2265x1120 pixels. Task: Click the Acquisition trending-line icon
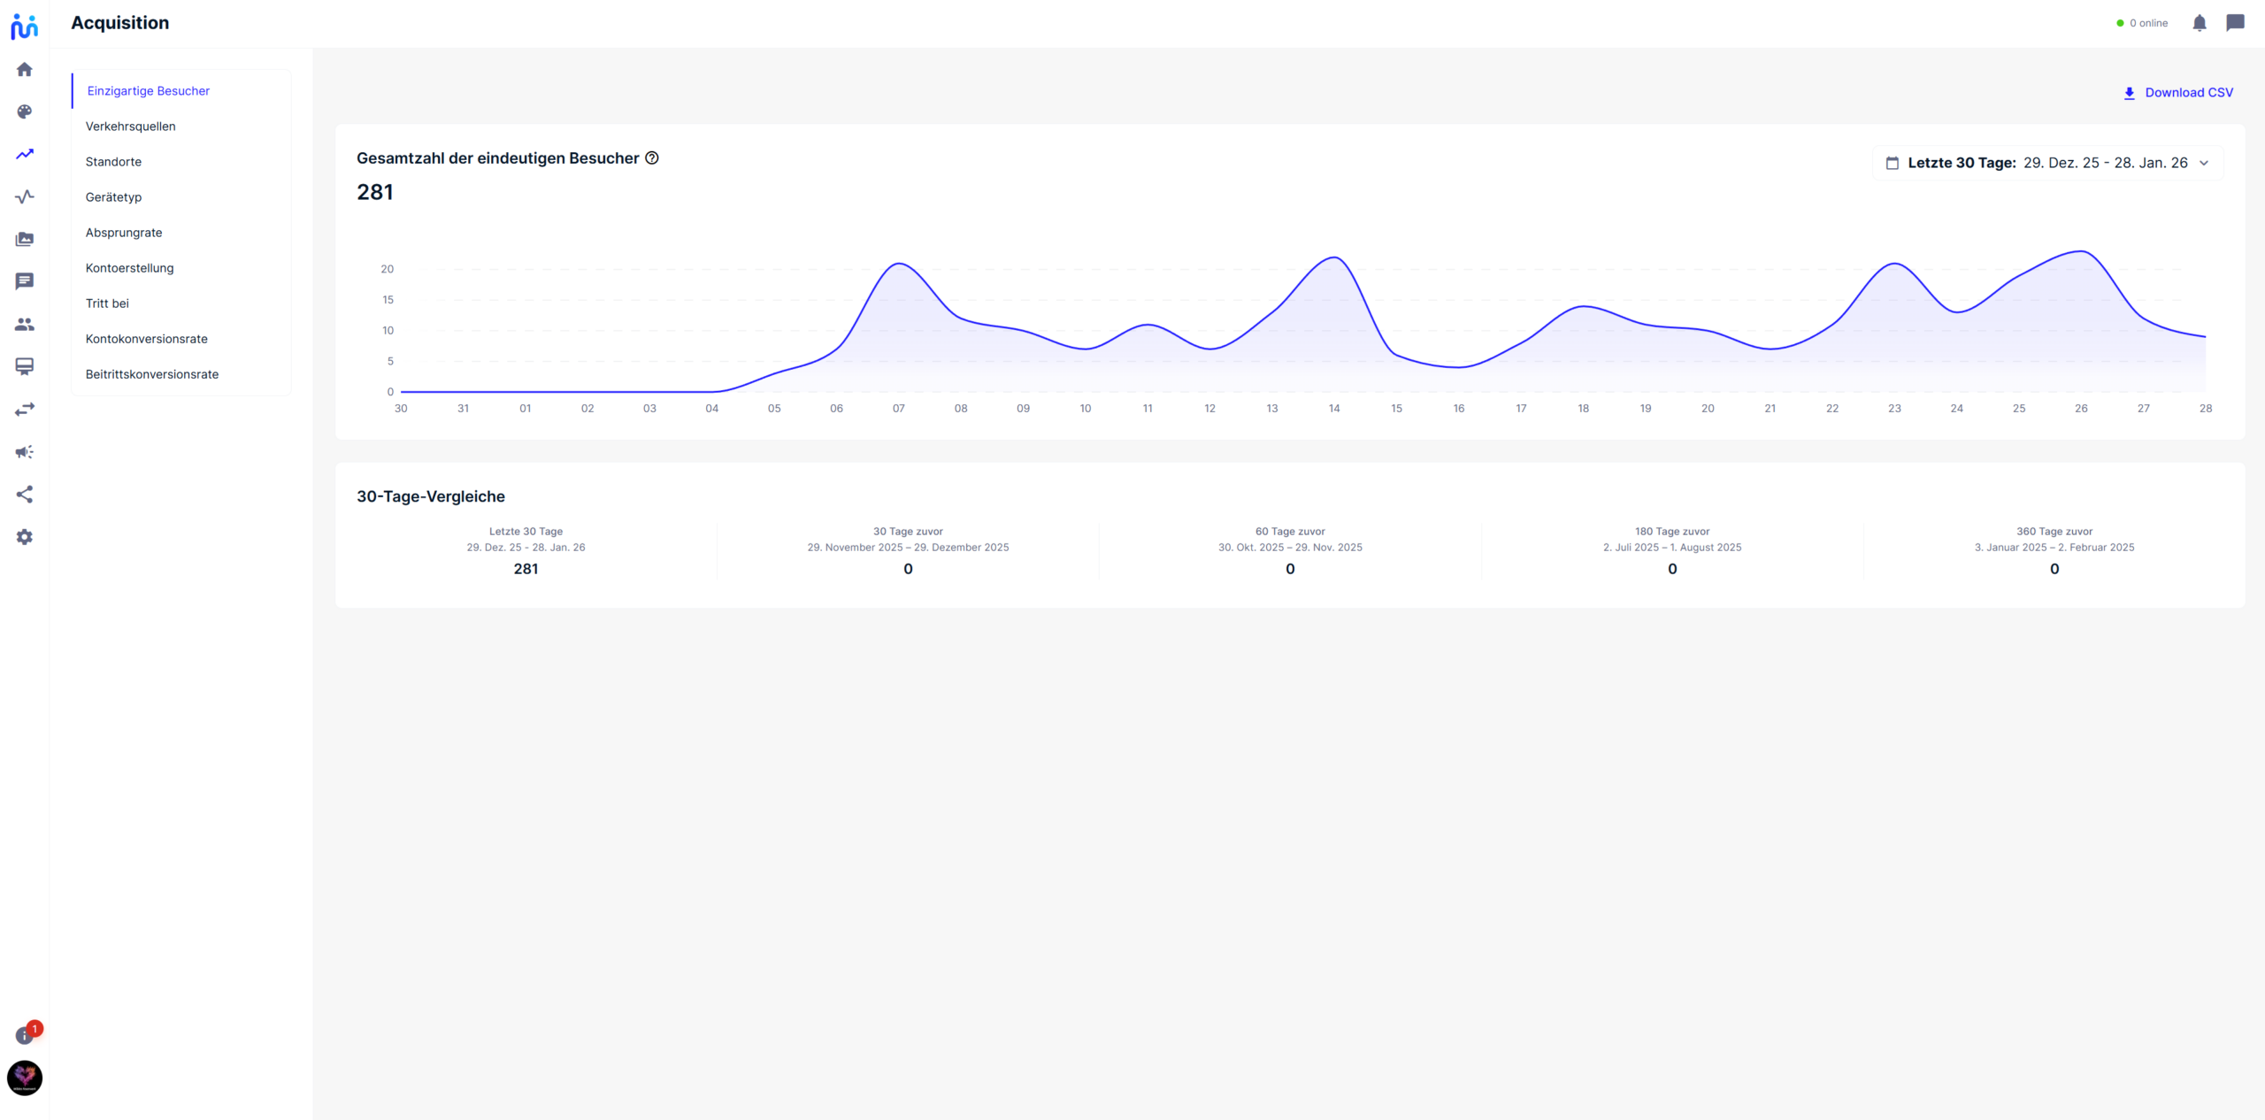[x=24, y=154]
